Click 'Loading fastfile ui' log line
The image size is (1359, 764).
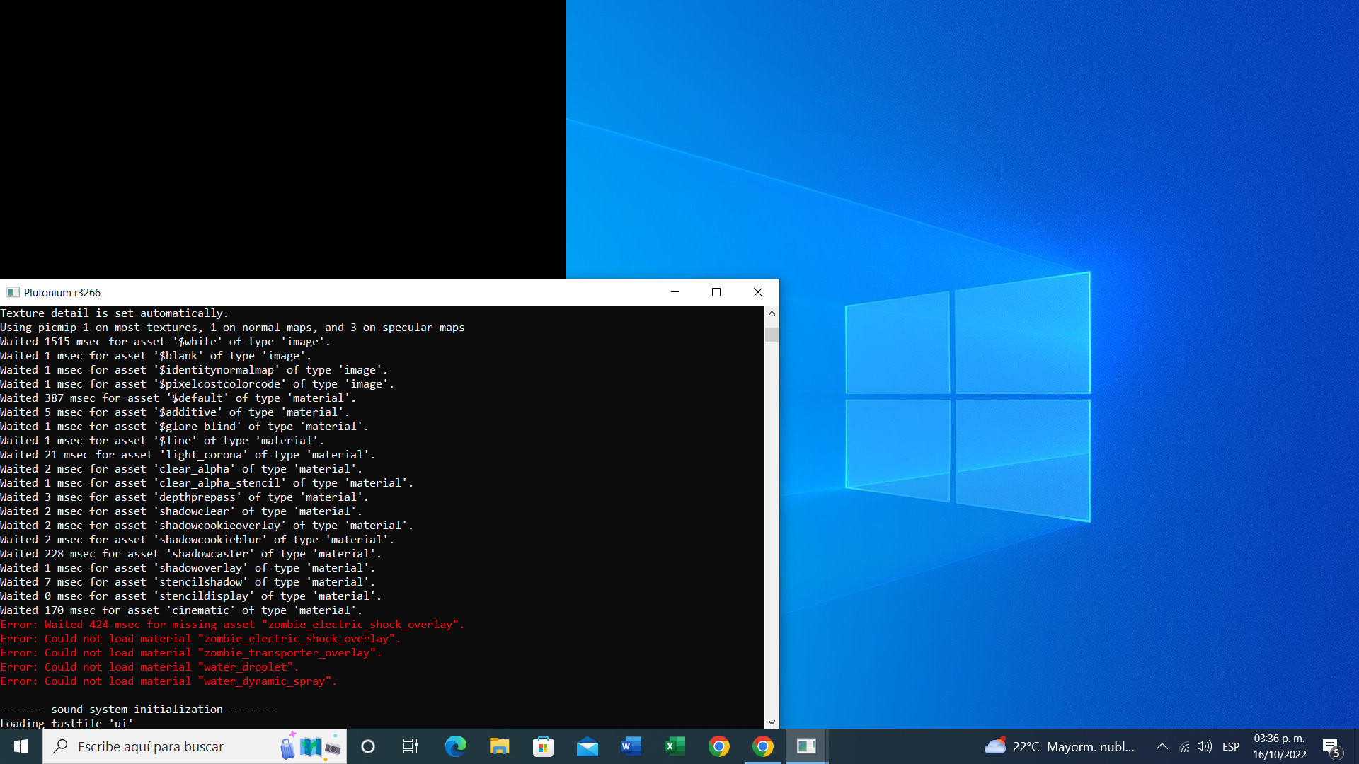[67, 723]
